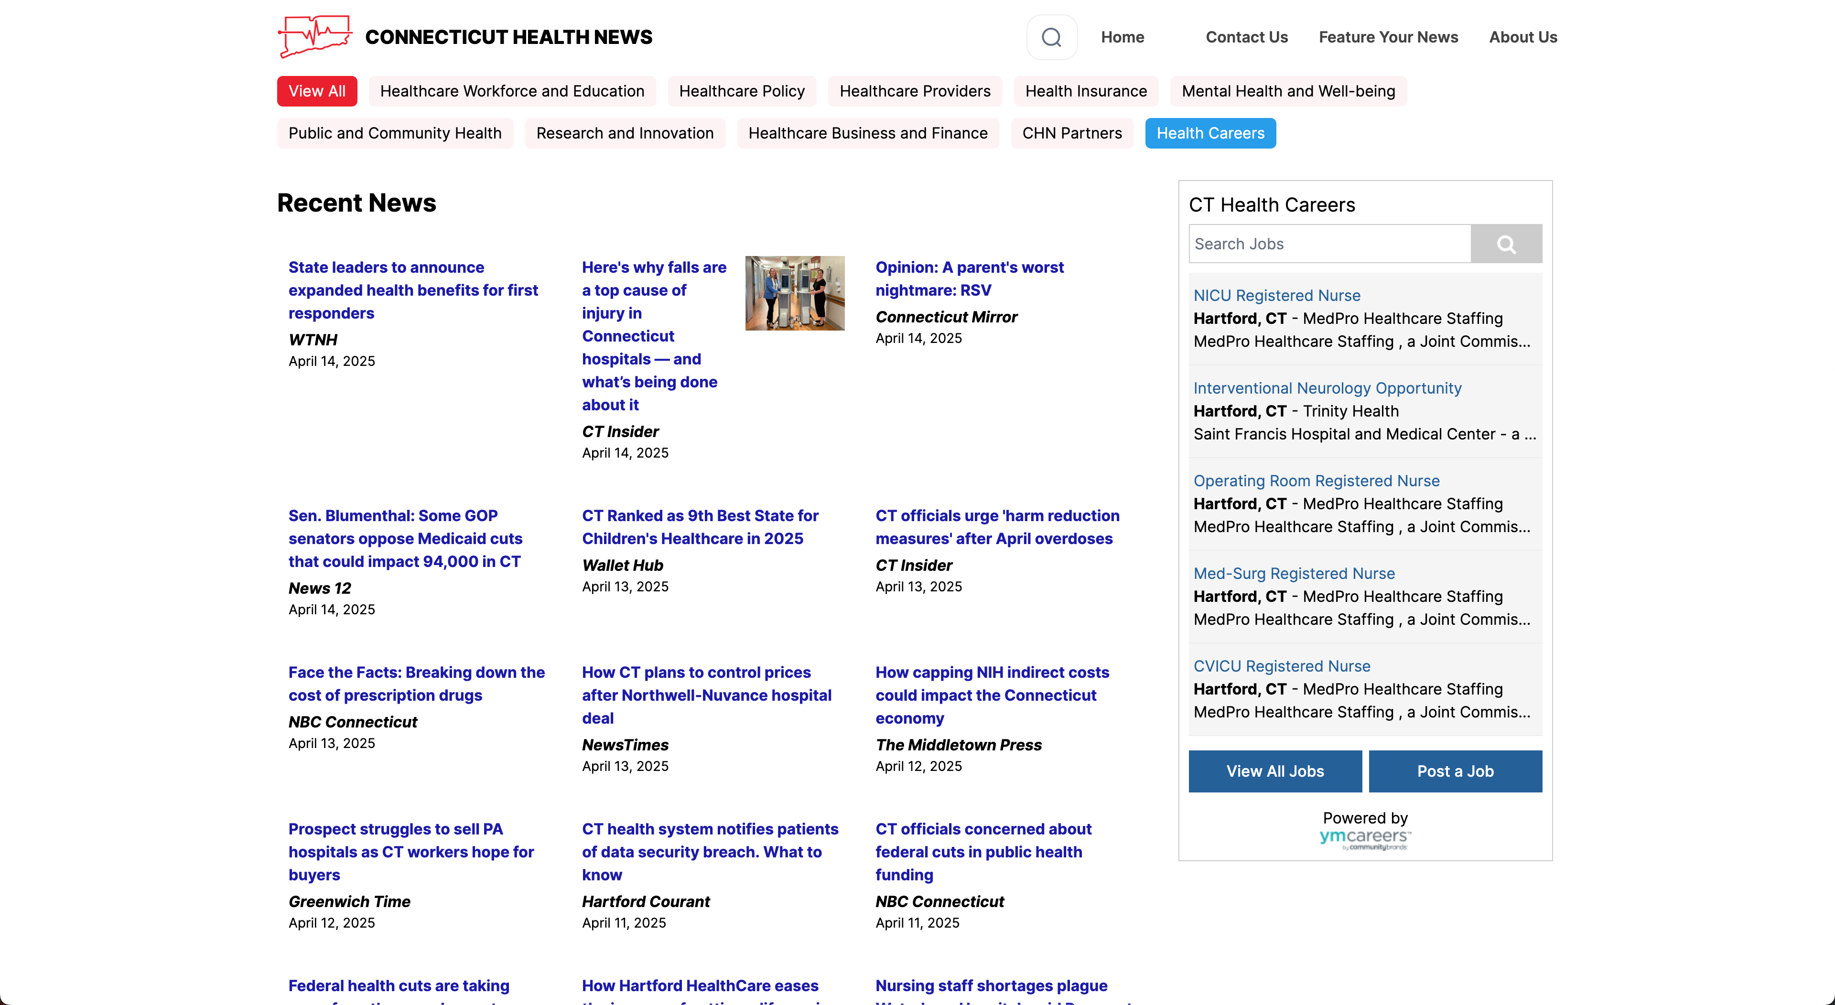Open the site search magnifier icon

click(x=1051, y=37)
